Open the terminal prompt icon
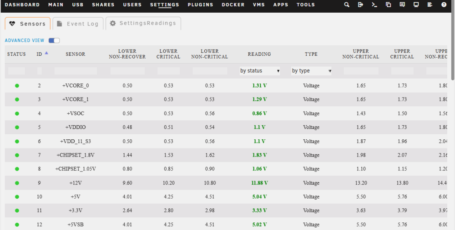Screen dimensions: 455x230 point(374,5)
